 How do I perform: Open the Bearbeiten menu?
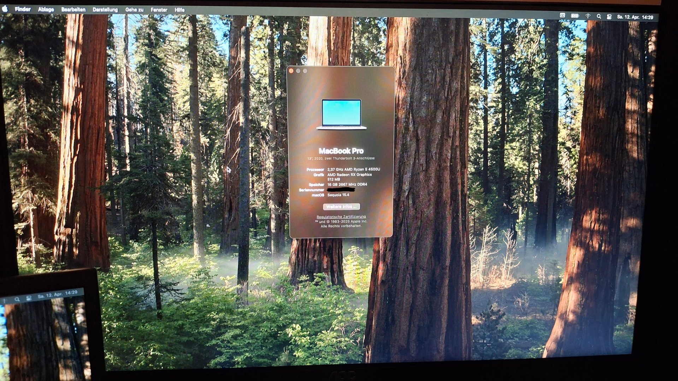(73, 10)
